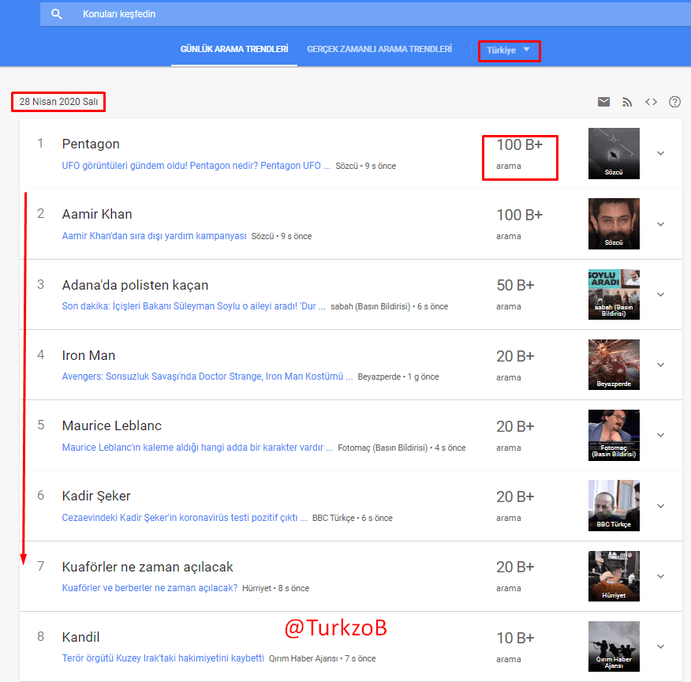Click the BBC Türkçe thumbnail

(614, 506)
